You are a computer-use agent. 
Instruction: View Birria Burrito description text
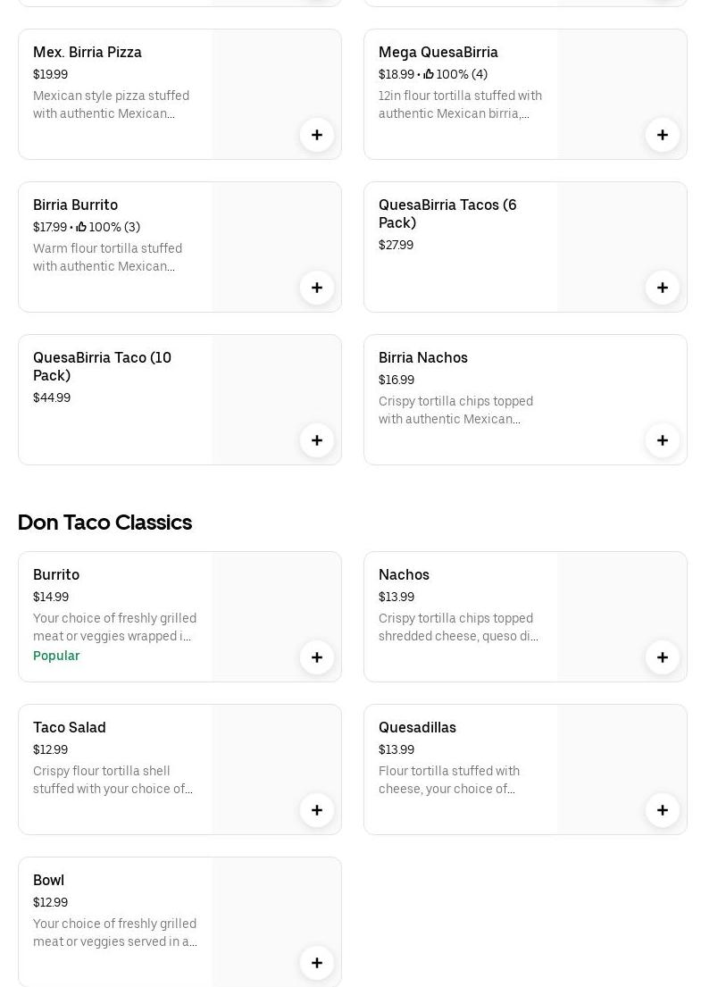click(107, 257)
